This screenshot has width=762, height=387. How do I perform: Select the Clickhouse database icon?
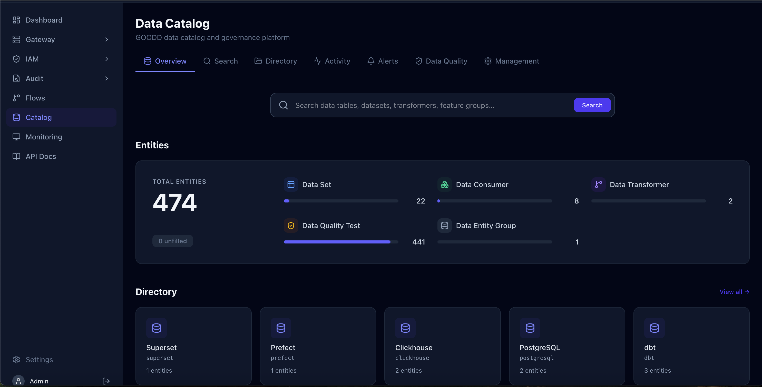[x=405, y=328]
